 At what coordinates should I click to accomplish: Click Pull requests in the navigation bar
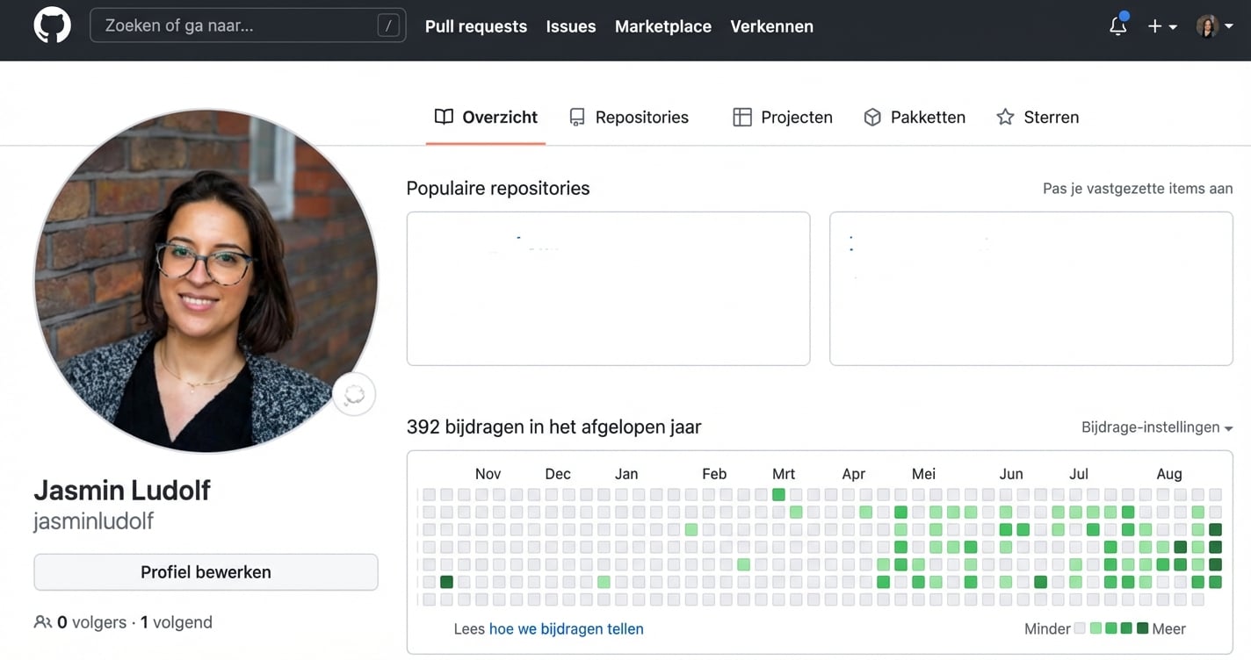(x=475, y=26)
